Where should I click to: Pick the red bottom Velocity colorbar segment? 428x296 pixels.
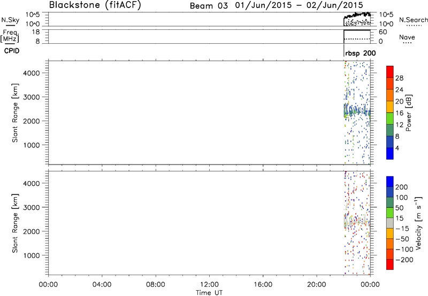tap(390, 264)
